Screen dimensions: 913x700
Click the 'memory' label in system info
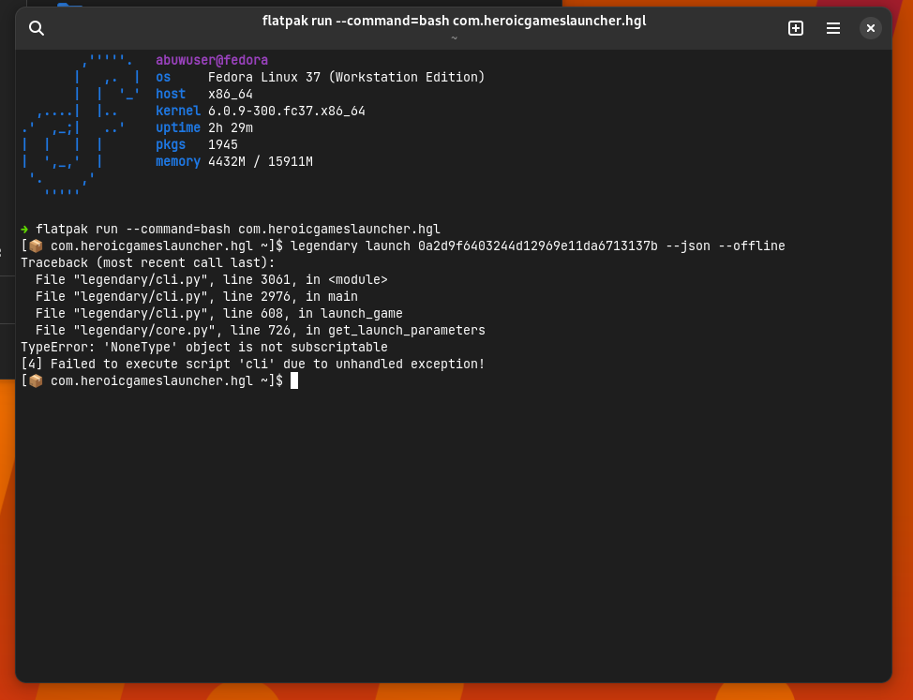tap(178, 162)
